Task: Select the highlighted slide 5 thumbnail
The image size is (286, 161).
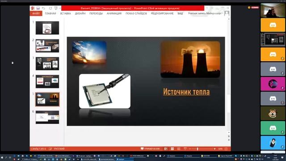Action: tap(47, 99)
